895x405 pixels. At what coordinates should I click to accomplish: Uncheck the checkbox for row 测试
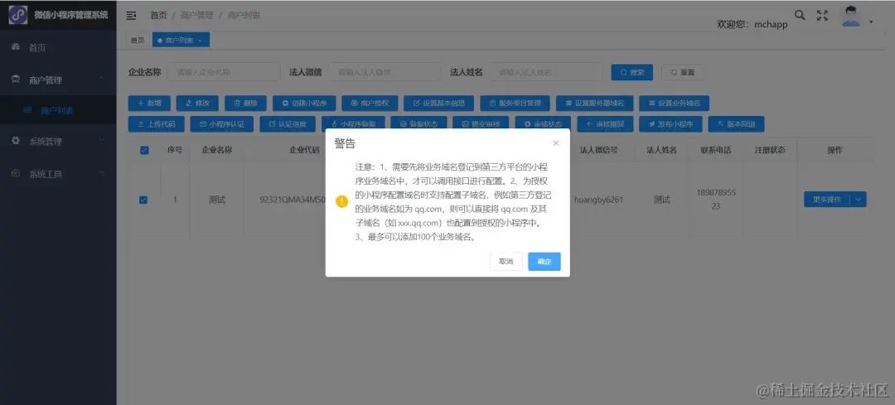point(144,200)
